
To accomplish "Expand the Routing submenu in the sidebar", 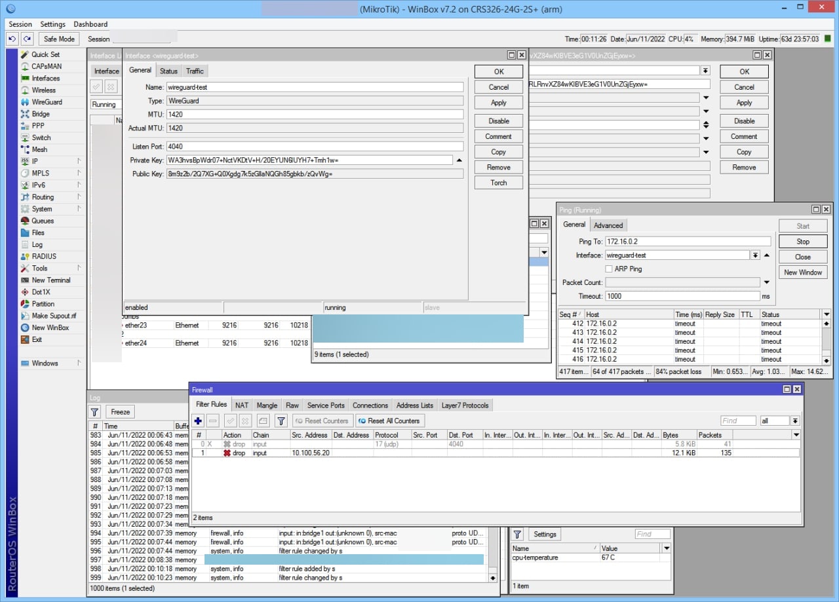I will pos(78,197).
